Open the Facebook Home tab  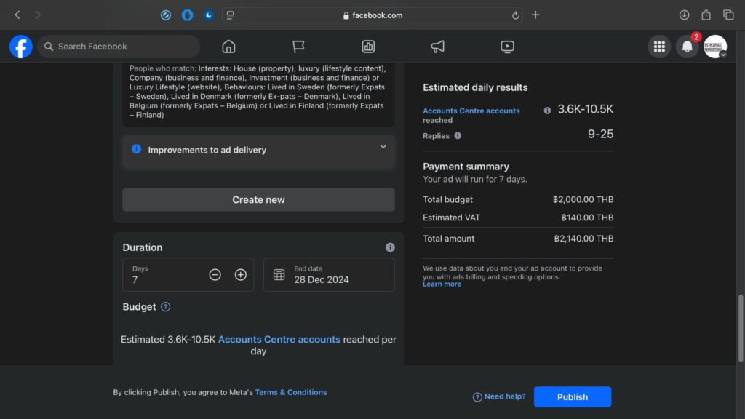click(x=228, y=47)
